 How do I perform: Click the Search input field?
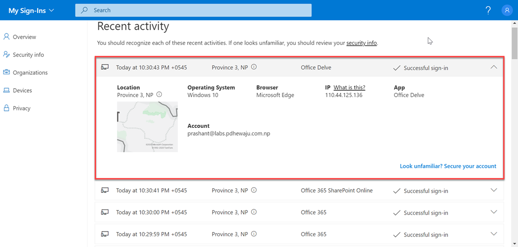(x=193, y=10)
